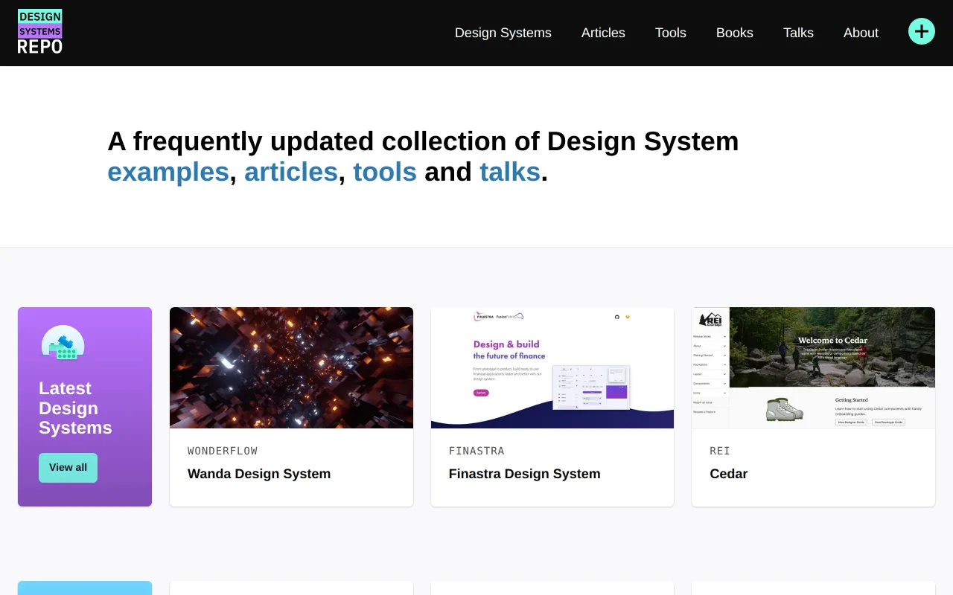Click the Design Systems Repo logo
Image resolution: width=953 pixels, height=595 pixels.
pyautogui.click(x=40, y=32)
